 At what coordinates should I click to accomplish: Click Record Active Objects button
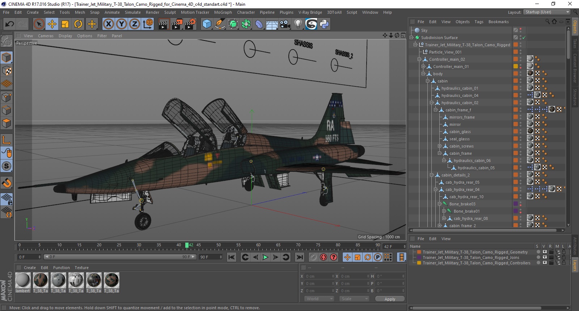[x=313, y=257]
